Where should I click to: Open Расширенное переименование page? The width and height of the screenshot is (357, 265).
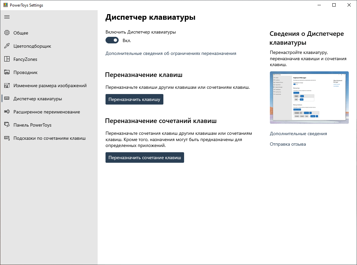tap(49, 112)
